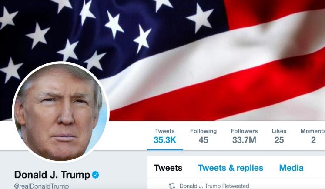325x189 pixels.
Task: Click the @realDonaldTrump handle
Action: [x=41, y=186]
